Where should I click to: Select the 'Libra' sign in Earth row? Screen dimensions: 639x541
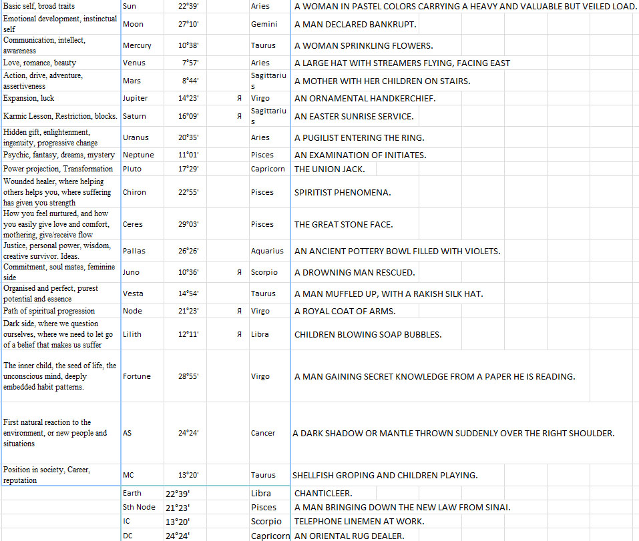point(270,493)
